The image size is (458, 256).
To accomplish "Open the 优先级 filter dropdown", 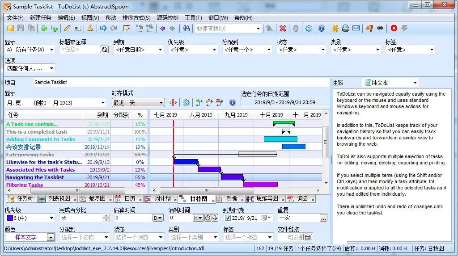I will 193,50.
